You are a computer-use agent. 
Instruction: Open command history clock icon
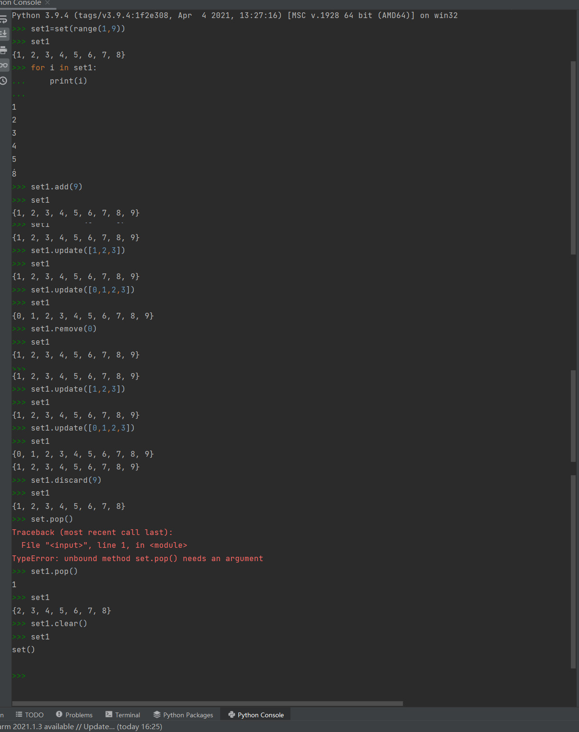pyautogui.click(x=4, y=81)
